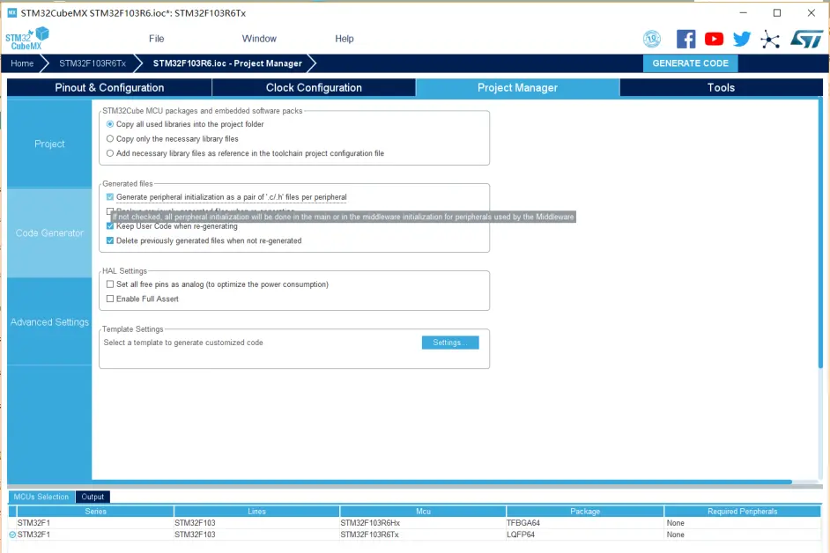Click STM32F103R6.ioc - Project Manager breadcrumb

(227, 63)
